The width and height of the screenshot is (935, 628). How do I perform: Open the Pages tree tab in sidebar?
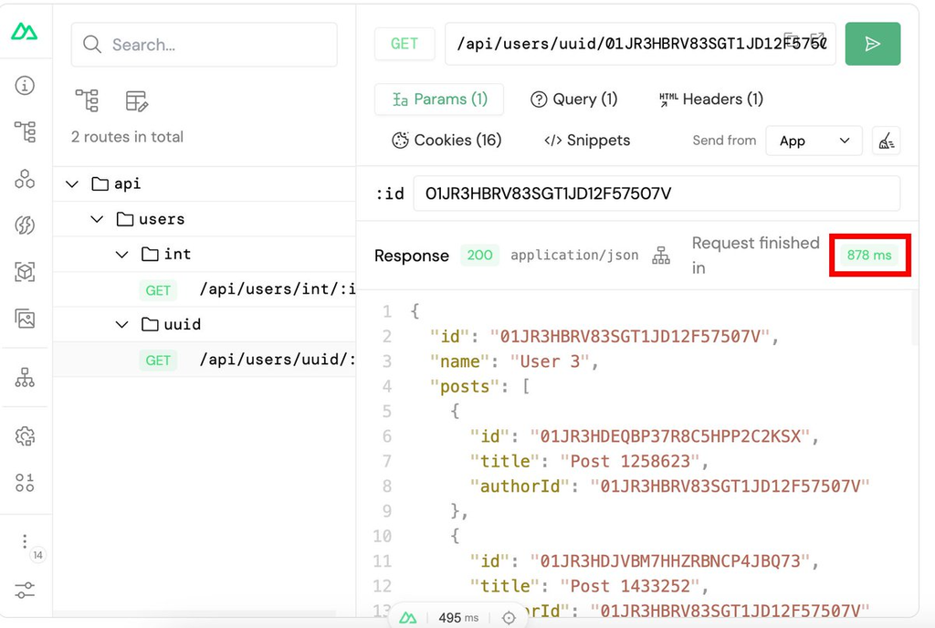click(x=25, y=131)
